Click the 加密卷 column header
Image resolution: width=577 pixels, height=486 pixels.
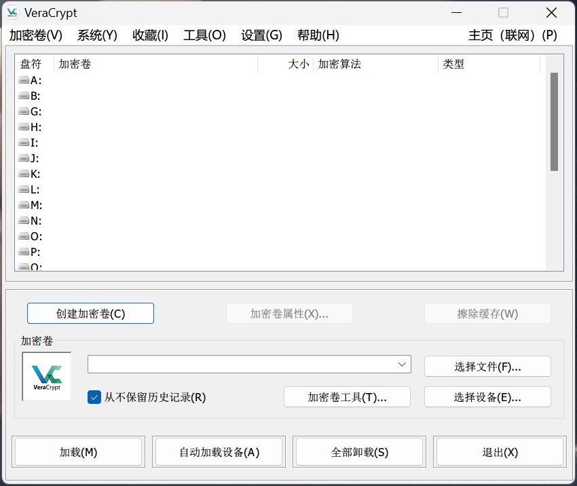pyautogui.click(x=155, y=64)
